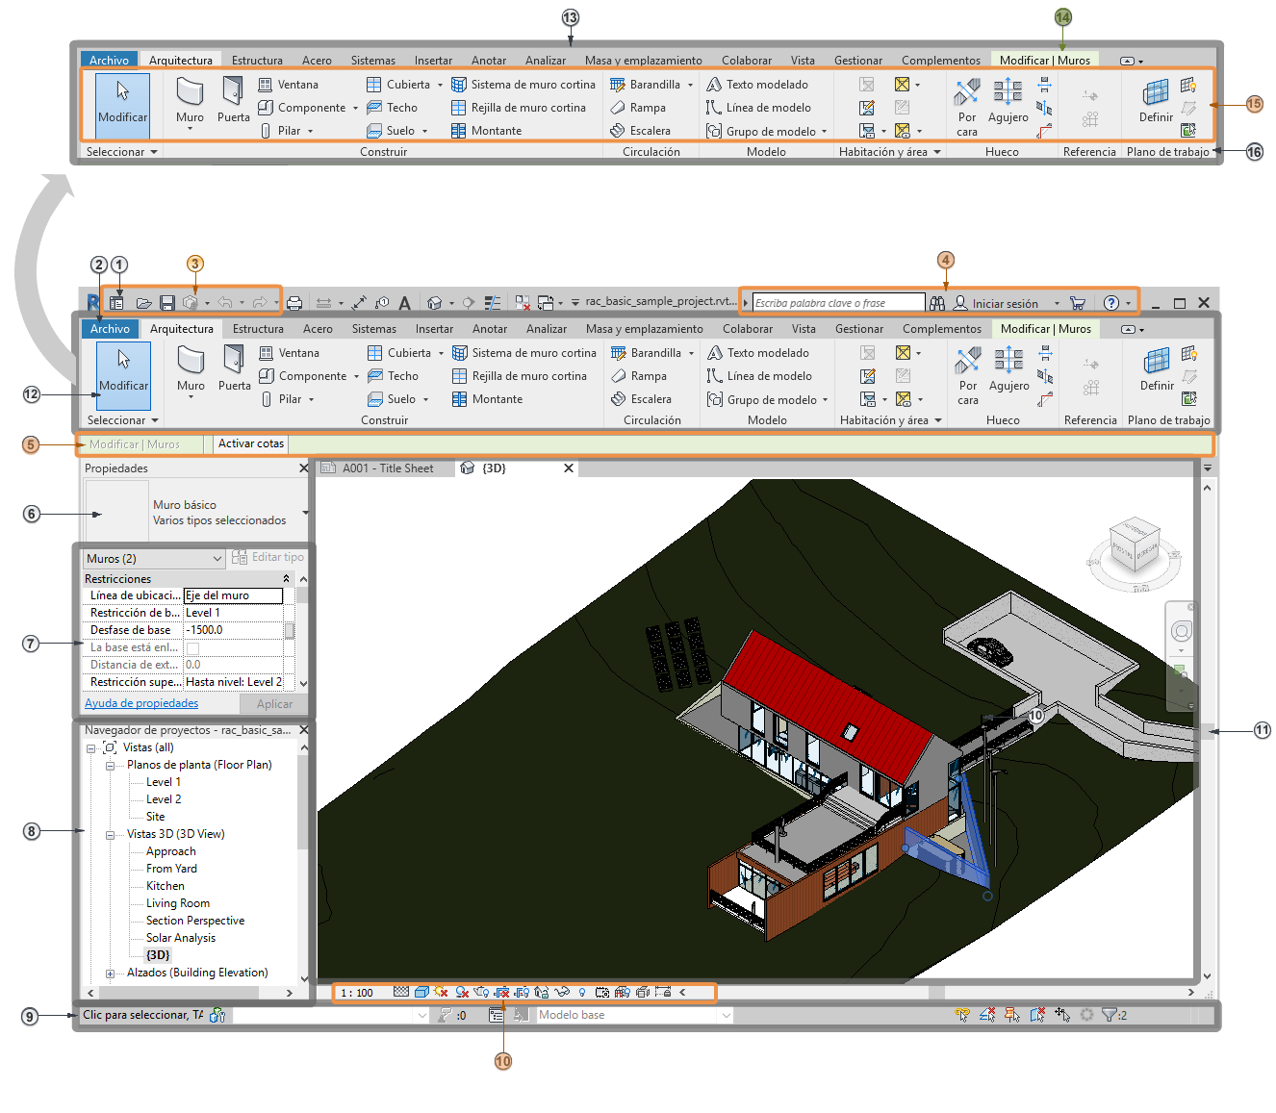
Task: Select the Rampa tool in main window ribbon
Action: (639, 376)
